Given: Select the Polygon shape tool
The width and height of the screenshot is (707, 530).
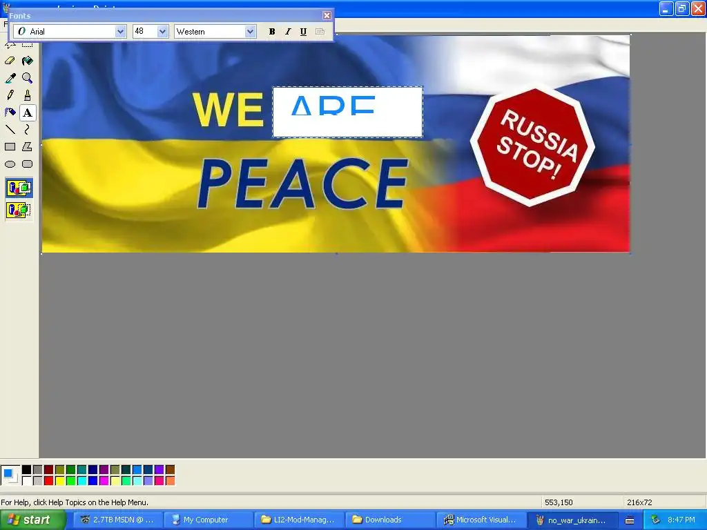Looking at the screenshot, I should click(28, 146).
